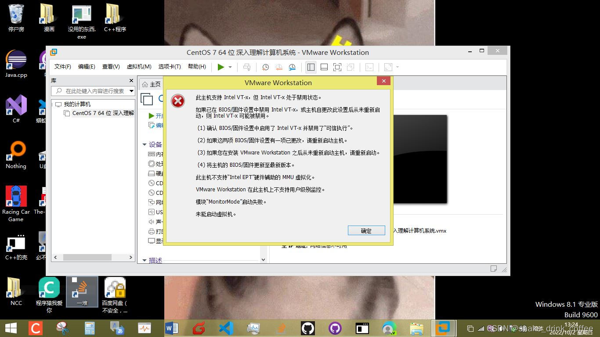Select the Nothing desktop shortcut
600x337 pixels.
16,155
